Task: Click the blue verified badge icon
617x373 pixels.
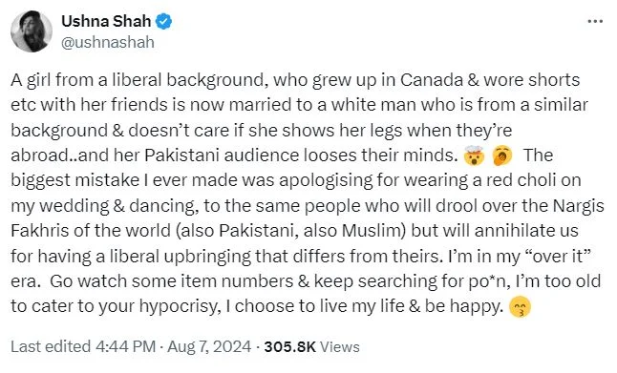Action: tap(163, 21)
